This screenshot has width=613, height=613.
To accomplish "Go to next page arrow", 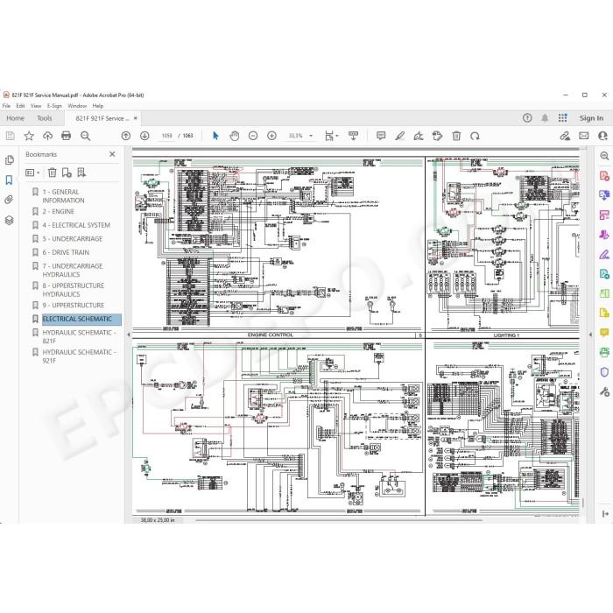I will 144,136.
